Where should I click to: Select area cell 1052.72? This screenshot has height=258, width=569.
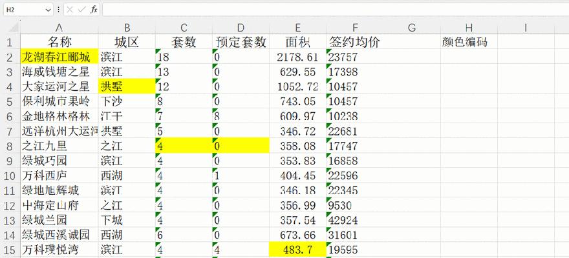[298, 86]
